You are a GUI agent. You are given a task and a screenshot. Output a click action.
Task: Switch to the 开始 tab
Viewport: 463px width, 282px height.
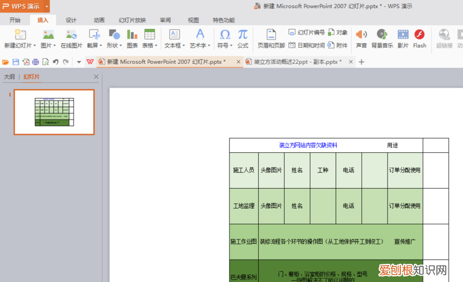[x=15, y=20]
